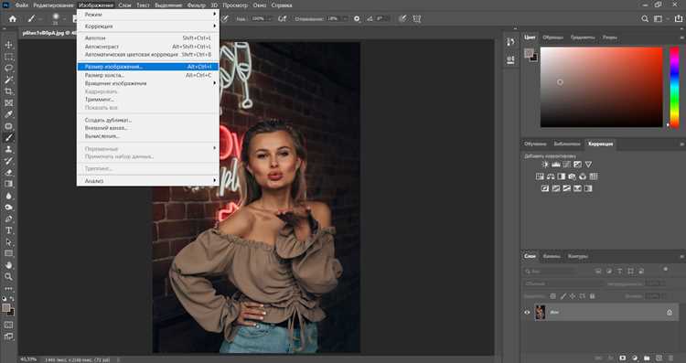Select the Type tool
The width and height of the screenshot is (686, 363).
[9, 230]
